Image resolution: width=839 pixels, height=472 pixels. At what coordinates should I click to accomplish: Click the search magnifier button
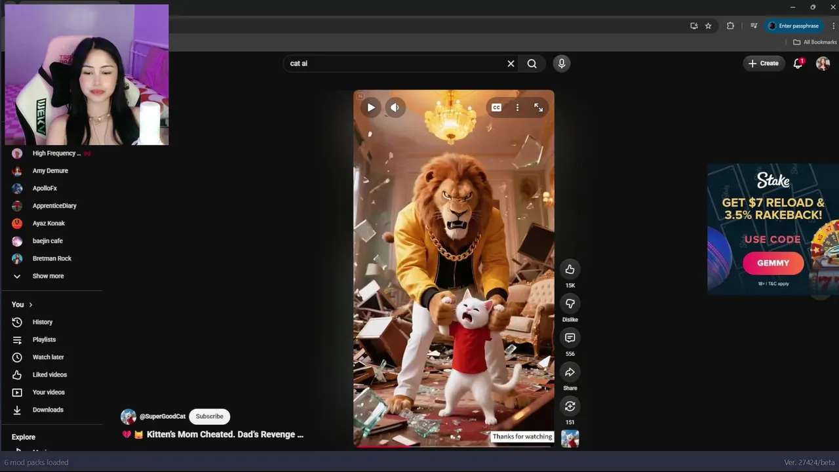click(532, 64)
